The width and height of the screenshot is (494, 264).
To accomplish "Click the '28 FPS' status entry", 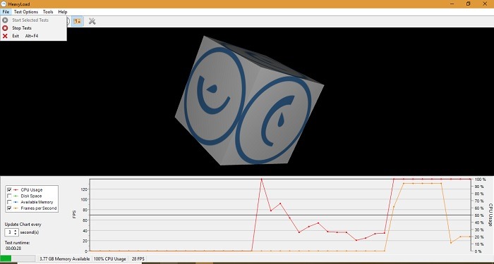I will [x=138, y=259].
